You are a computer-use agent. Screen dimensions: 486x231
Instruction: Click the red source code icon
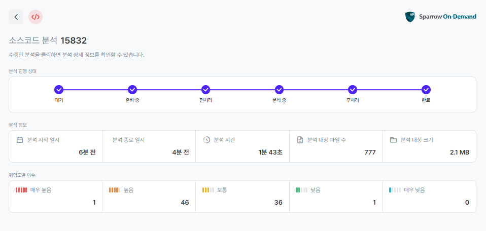[x=36, y=17]
